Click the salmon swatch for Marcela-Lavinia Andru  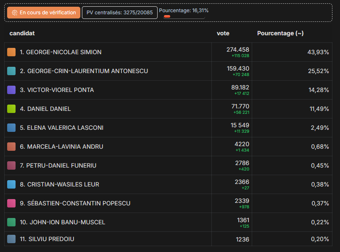click(x=11, y=147)
